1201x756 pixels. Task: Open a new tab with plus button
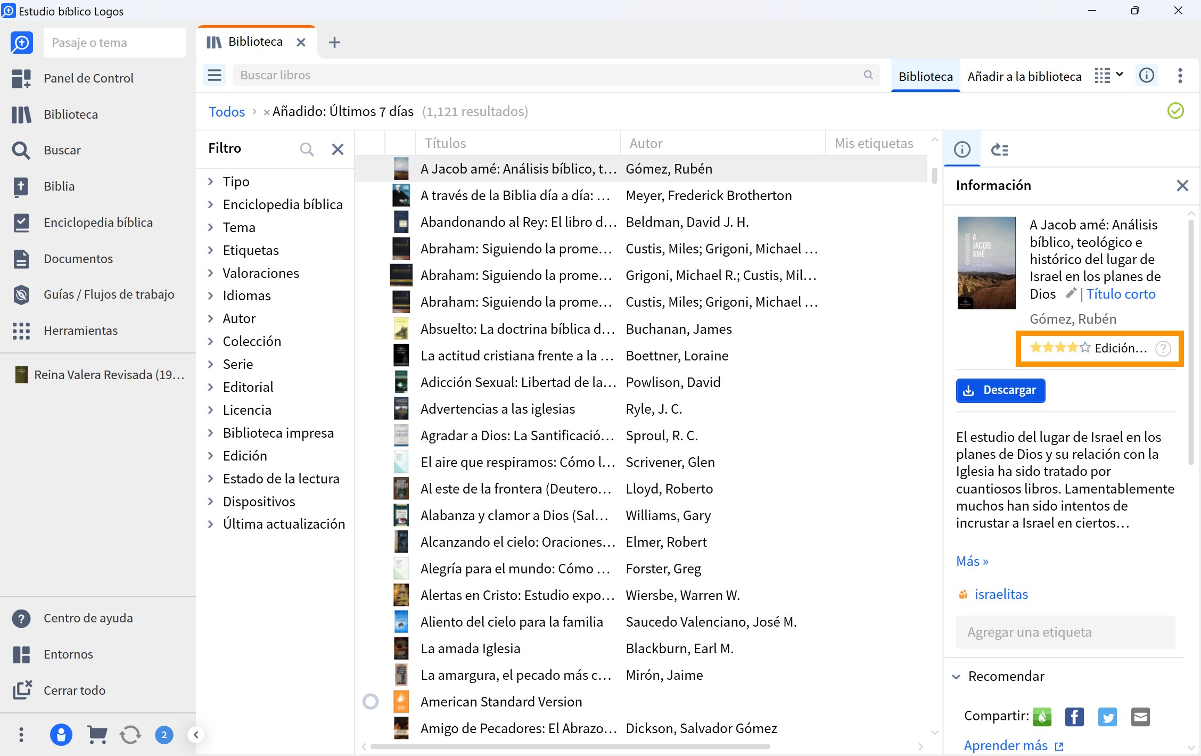[x=334, y=42]
